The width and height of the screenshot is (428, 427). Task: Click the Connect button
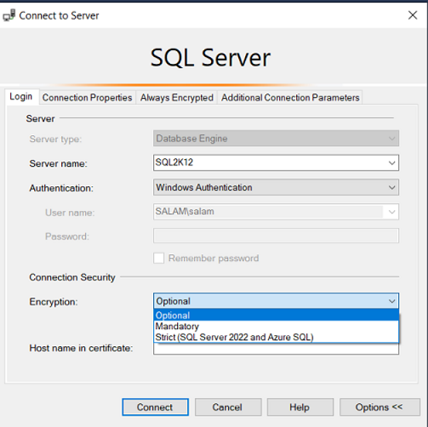click(x=155, y=407)
